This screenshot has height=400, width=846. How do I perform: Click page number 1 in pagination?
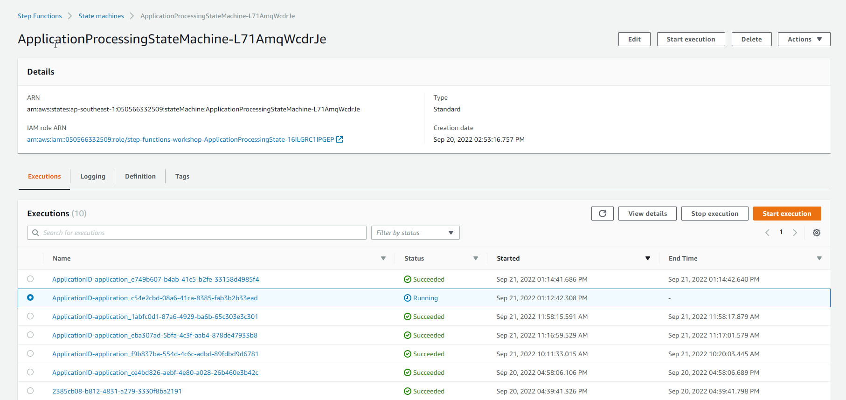tap(781, 232)
